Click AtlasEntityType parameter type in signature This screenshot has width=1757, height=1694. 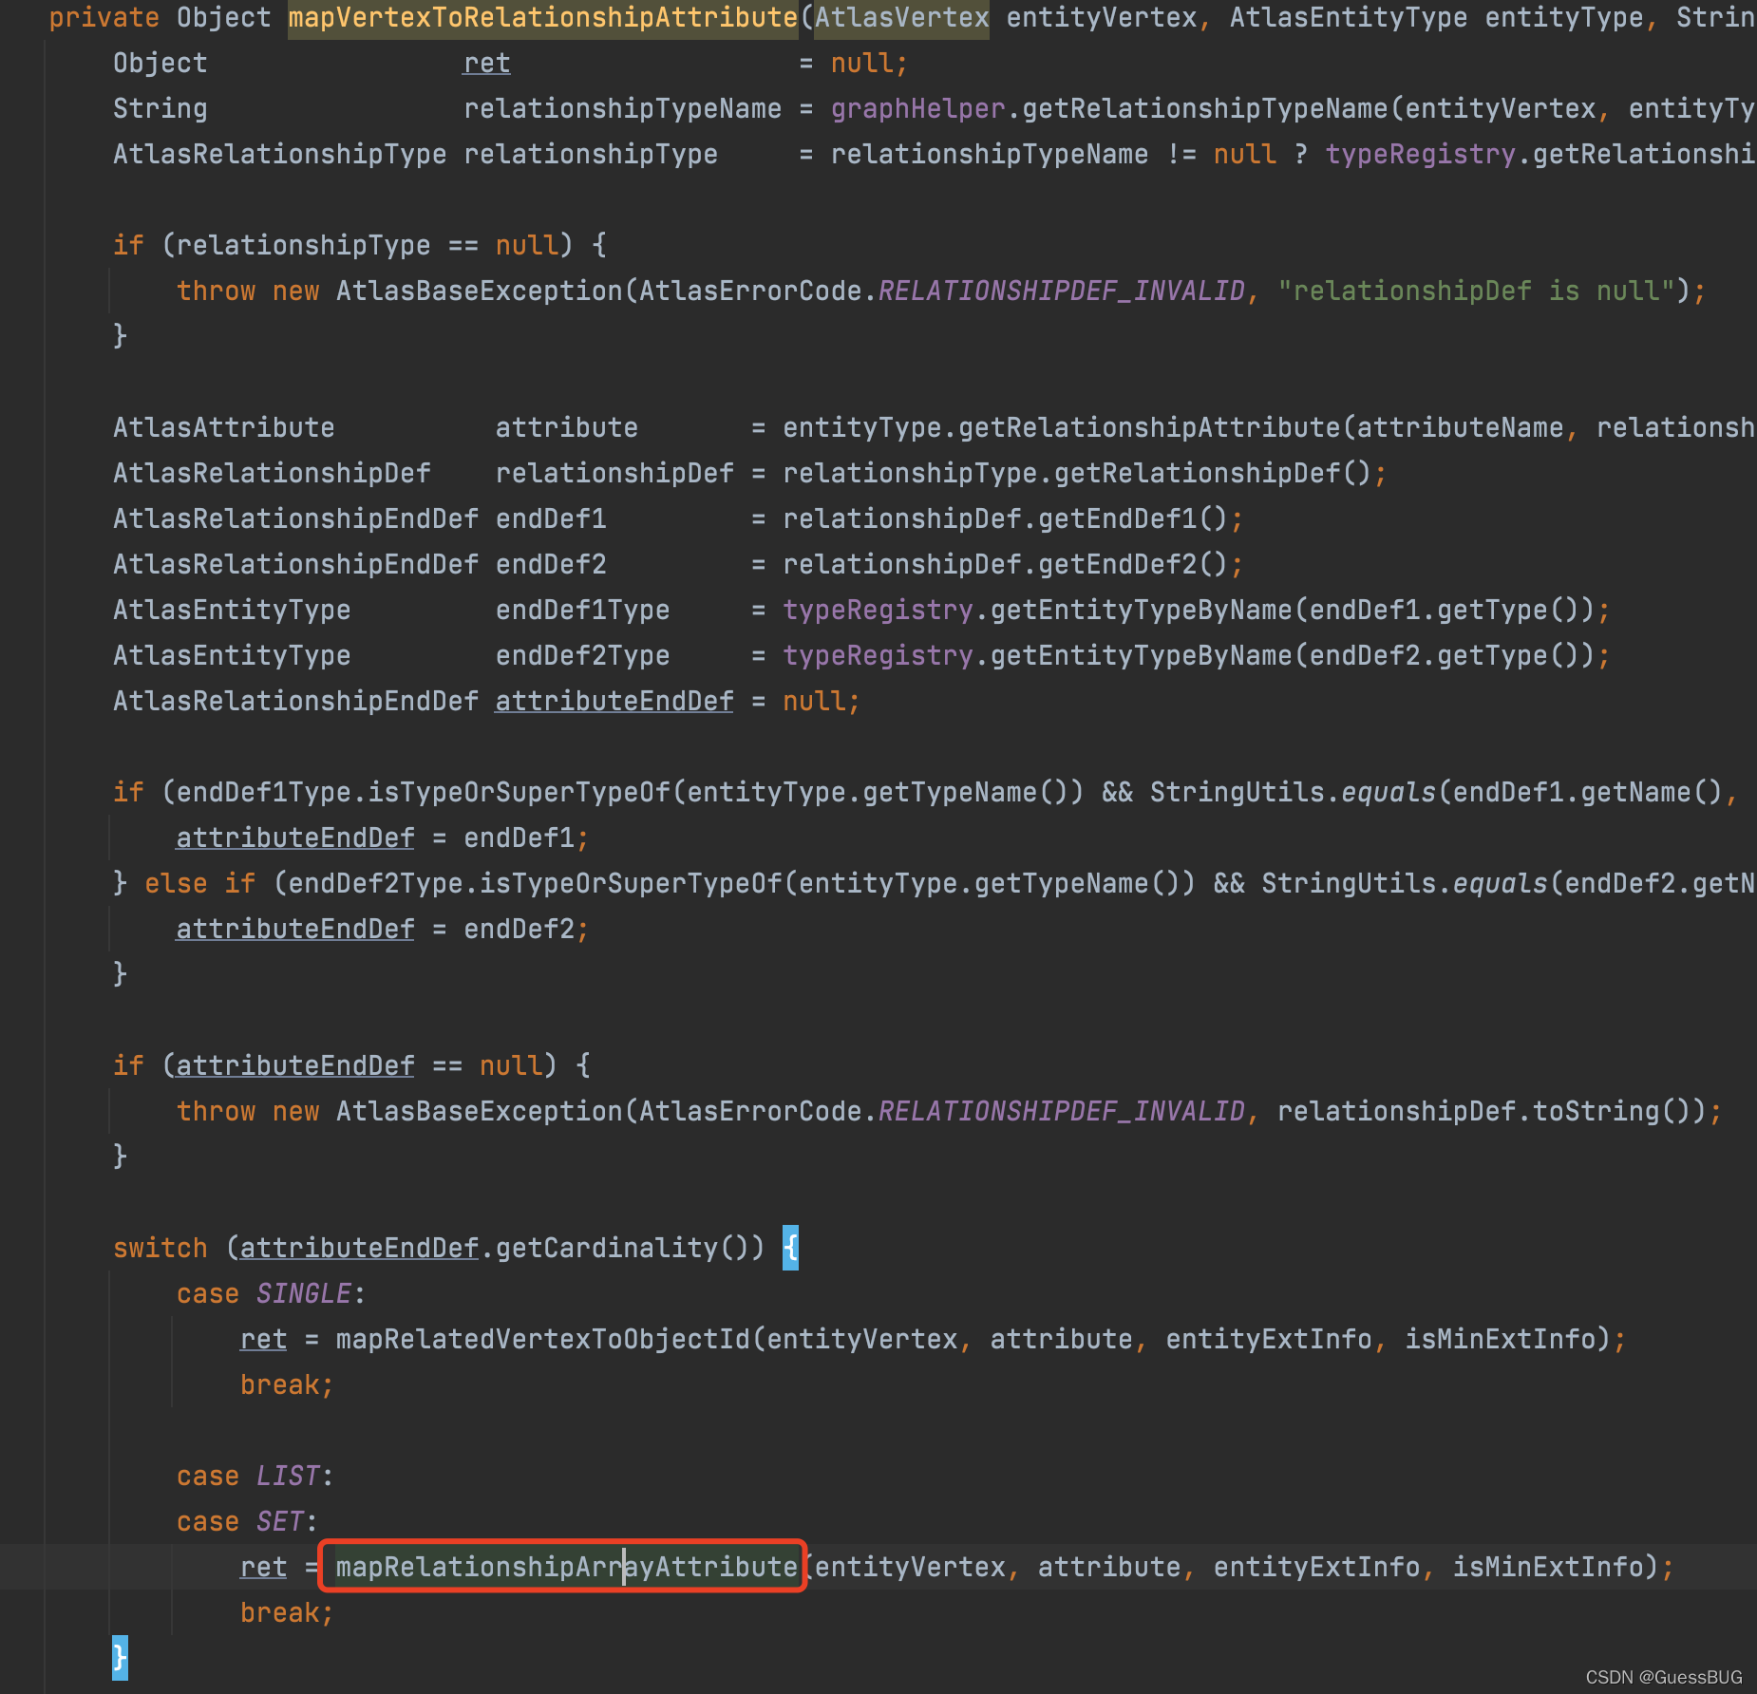click(1349, 18)
